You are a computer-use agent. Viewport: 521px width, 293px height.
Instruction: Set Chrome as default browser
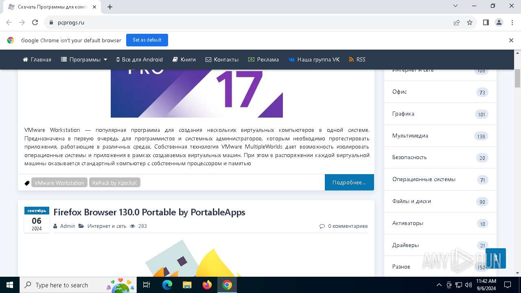point(147,40)
